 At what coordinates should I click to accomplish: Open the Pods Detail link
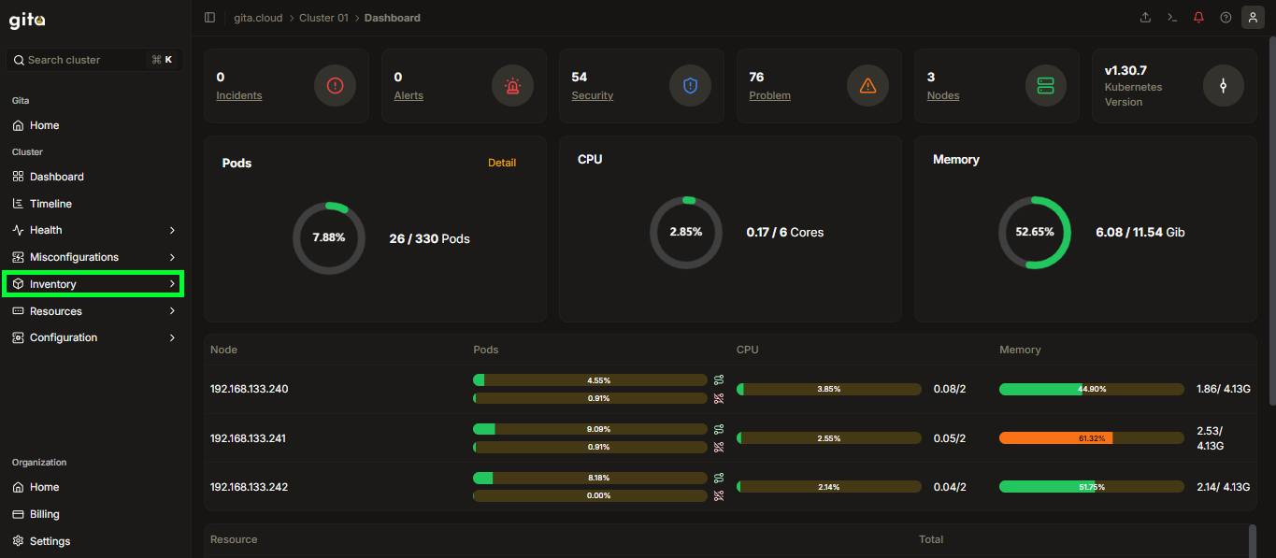point(502,163)
